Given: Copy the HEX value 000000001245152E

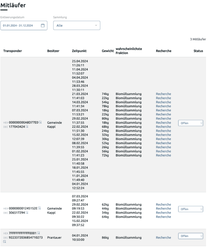Looking at the screenshot, I should [x=39, y=208].
